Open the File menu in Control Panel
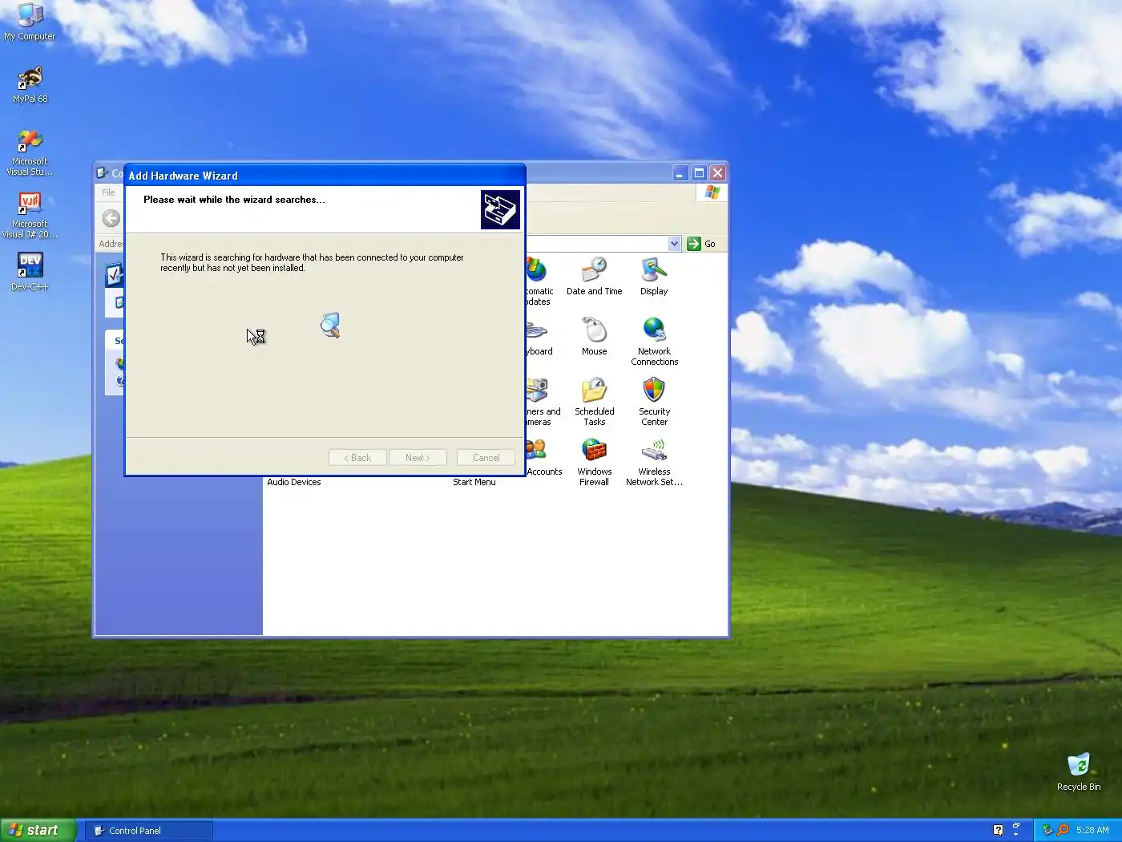The image size is (1122, 842). (108, 192)
